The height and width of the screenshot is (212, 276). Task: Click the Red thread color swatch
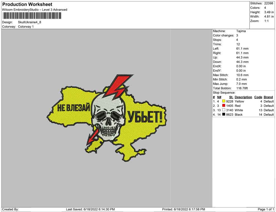click(x=224, y=105)
